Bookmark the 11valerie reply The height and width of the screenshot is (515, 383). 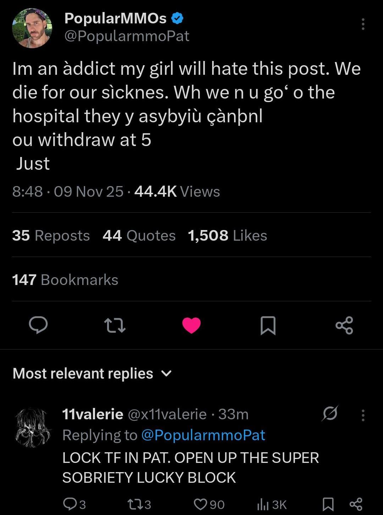coord(328,504)
